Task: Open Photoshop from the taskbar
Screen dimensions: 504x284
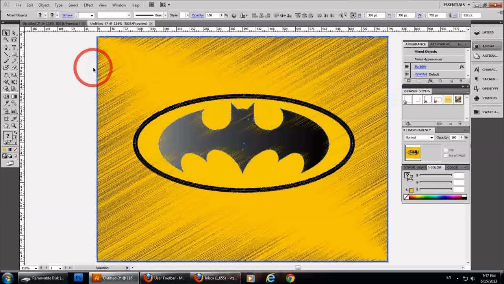Action: coord(78,278)
